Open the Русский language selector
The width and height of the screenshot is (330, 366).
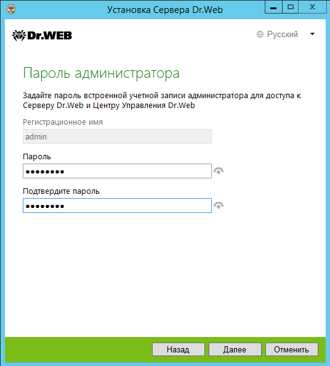point(282,35)
